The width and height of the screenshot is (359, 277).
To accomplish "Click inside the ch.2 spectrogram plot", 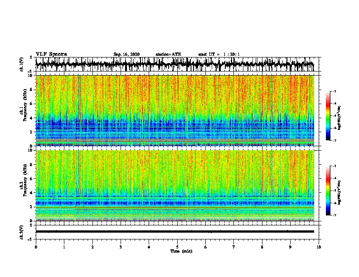I will point(175,186).
